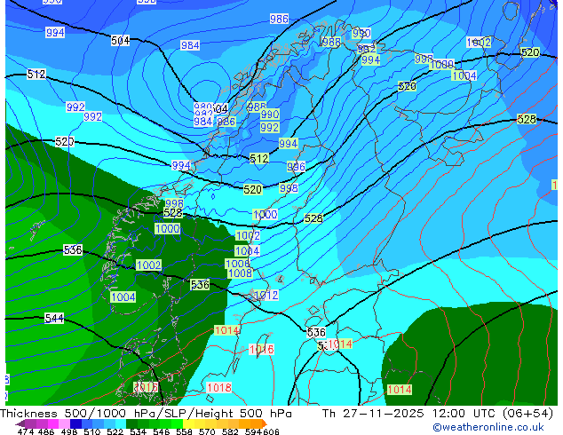Click the legend value '474'
Viewport: 563px width, 435px height.
pyautogui.click(x=26, y=431)
